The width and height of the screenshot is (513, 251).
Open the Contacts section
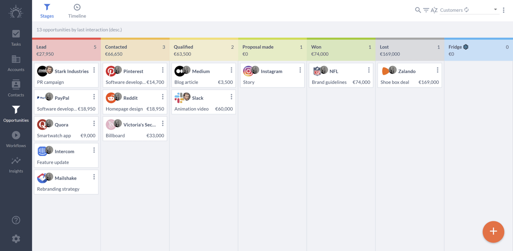point(16,88)
